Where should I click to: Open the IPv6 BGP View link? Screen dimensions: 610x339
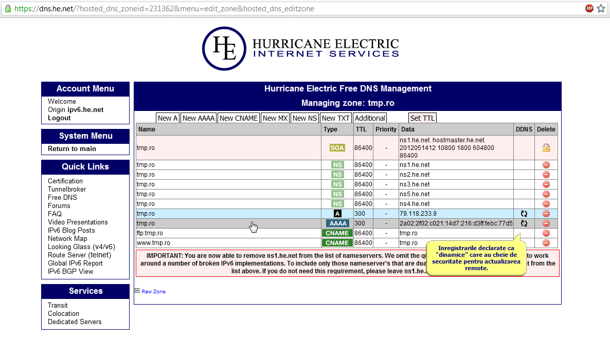pyautogui.click(x=70, y=271)
